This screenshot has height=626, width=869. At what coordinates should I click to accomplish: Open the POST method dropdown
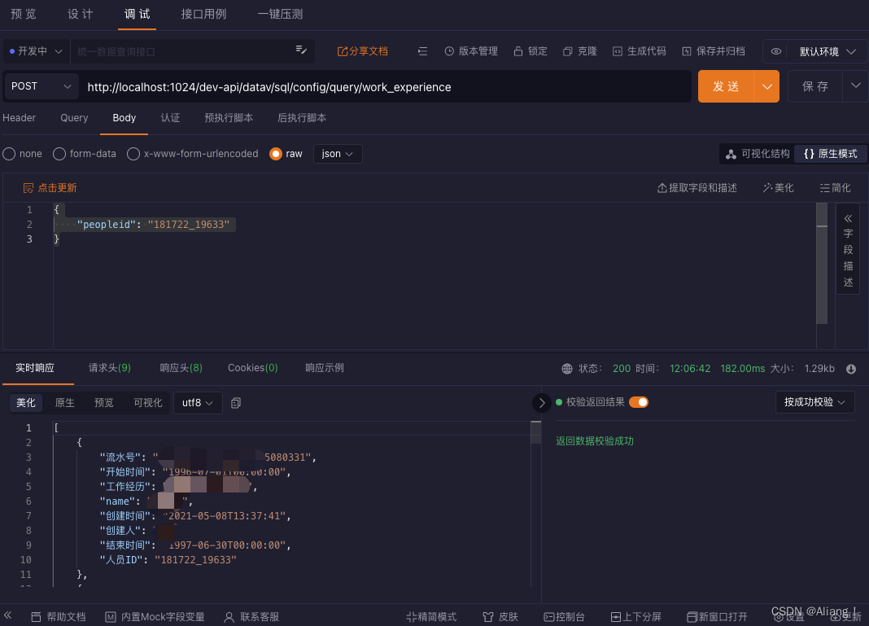(41, 85)
